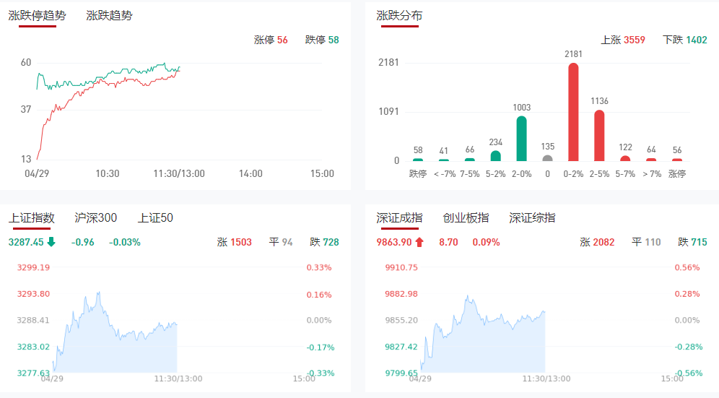Image resolution: width=719 pixels, height=398 pixels.
Task: Open the 创业板指 tab
Action: [x=466, y=217]
